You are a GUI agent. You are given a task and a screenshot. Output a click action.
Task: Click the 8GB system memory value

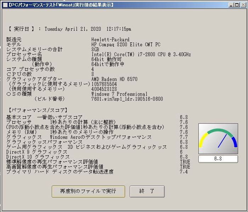point(95,49)
